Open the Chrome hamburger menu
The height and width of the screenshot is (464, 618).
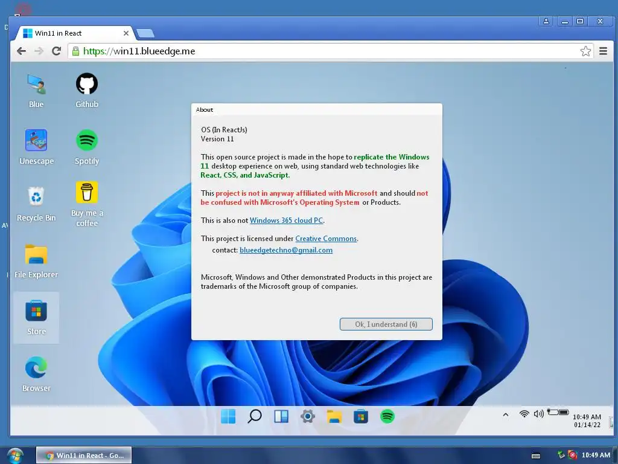603,51
